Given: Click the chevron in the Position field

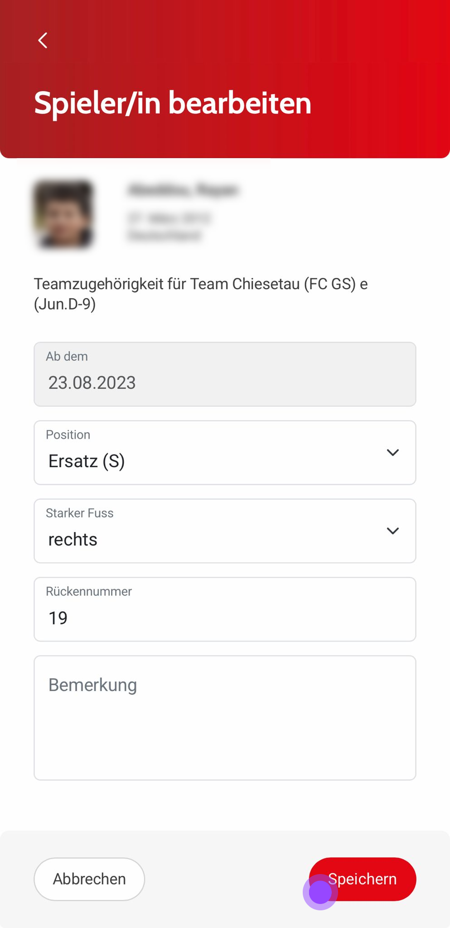Looking at the screenshot, I should click(392, 452).
